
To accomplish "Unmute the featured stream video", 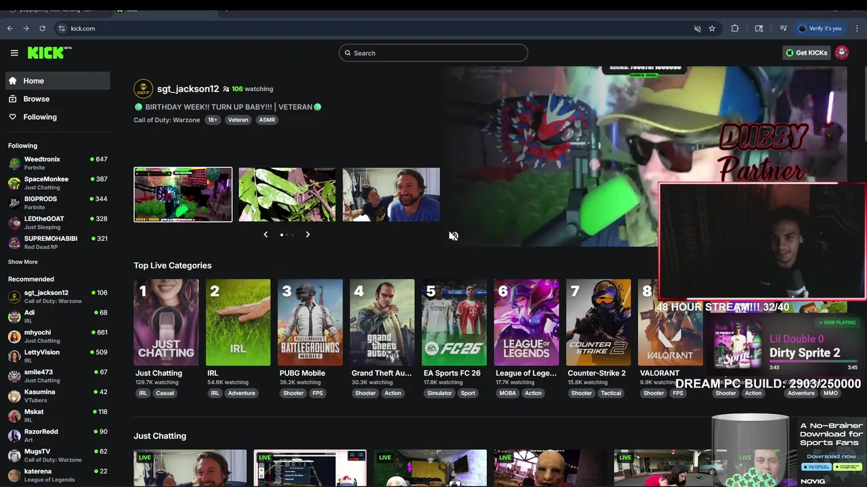I will (453, 236).
